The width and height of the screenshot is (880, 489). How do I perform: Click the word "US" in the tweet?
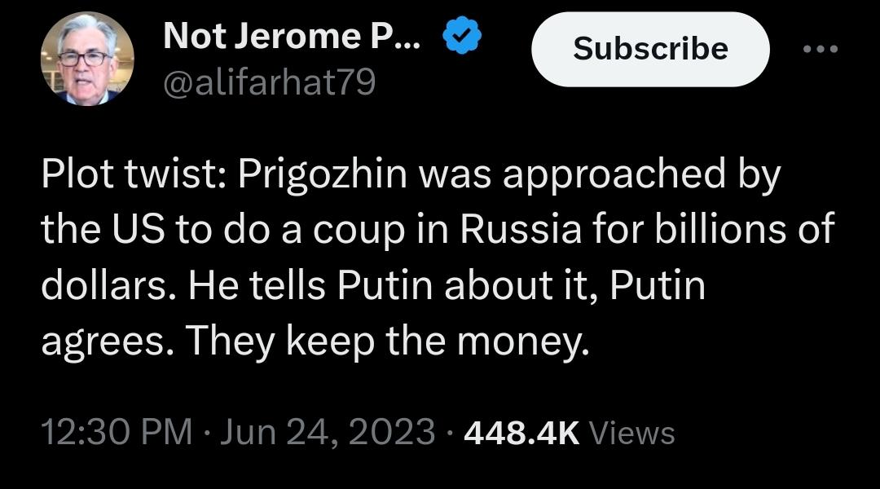[x=133, y=231]
